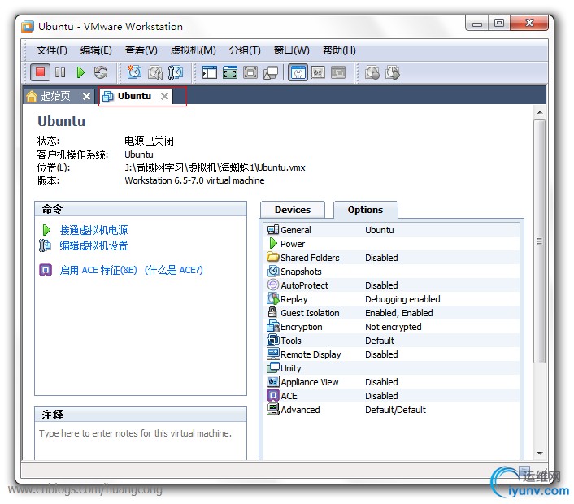Click 'Debugging enabled' value text
Viewport: 574px width, 504px height.
(x=402, y=299)
